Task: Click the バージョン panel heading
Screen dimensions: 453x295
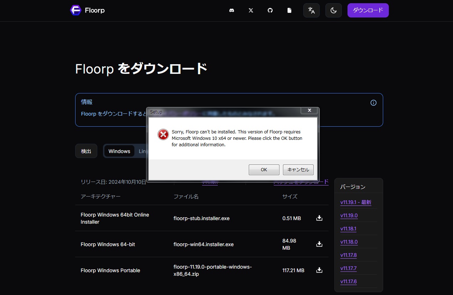Action: 353,187
